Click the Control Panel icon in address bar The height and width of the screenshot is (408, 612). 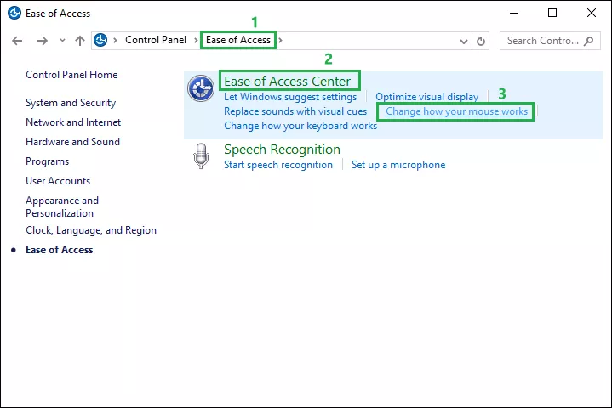100,40
